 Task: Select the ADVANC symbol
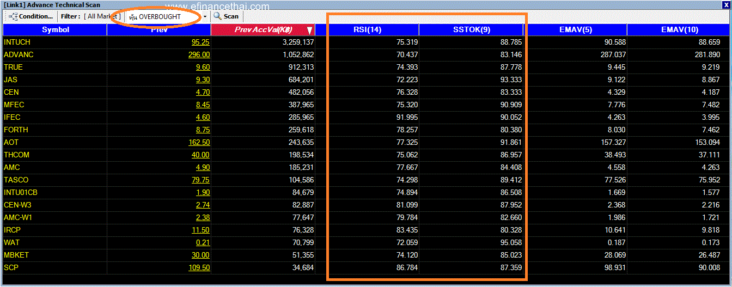[19, 54]
